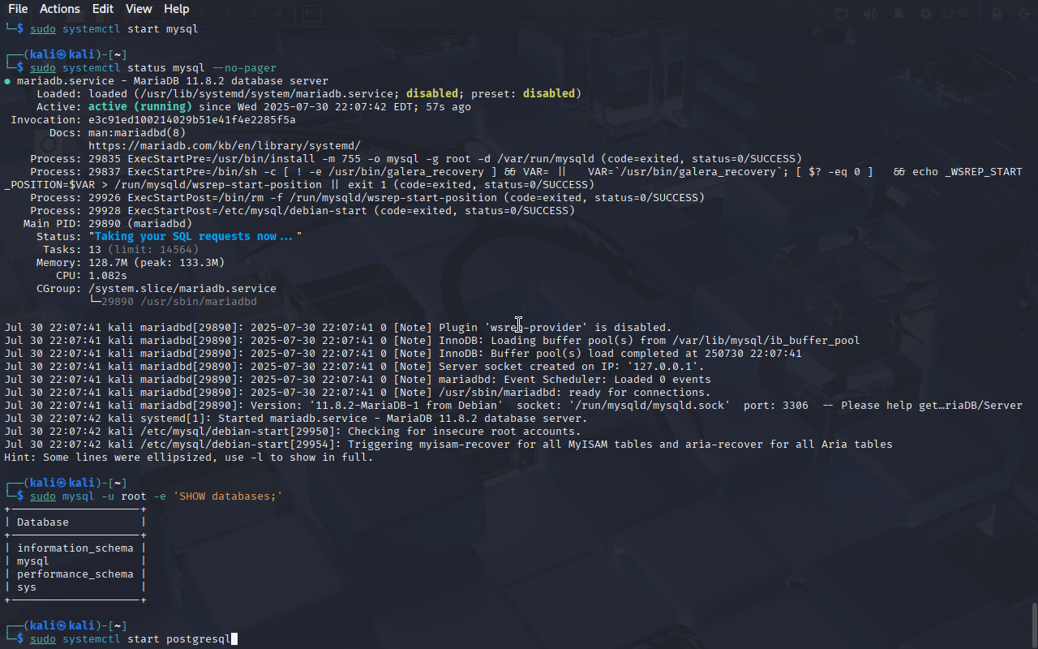Screen dimensions: 1038x649
Task: Click the 'Taking your SQL requests now...' status
Action: 195,236
